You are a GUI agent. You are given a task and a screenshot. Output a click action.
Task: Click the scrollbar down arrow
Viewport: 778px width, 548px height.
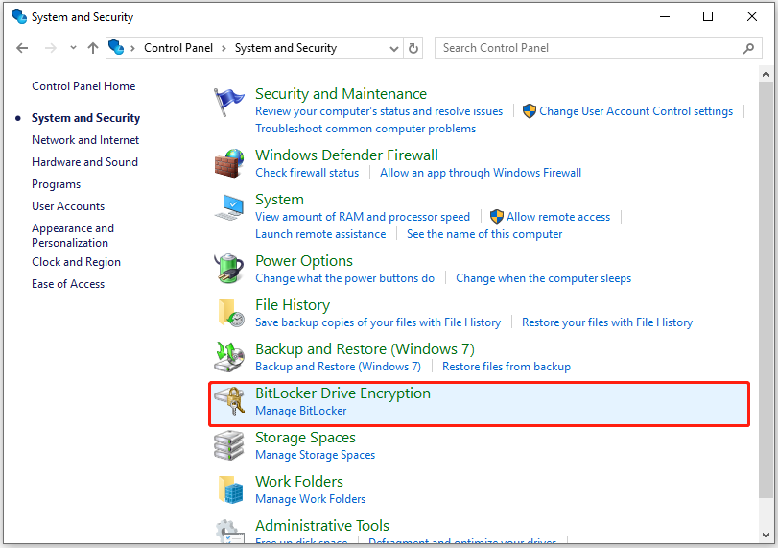(766, 535)
